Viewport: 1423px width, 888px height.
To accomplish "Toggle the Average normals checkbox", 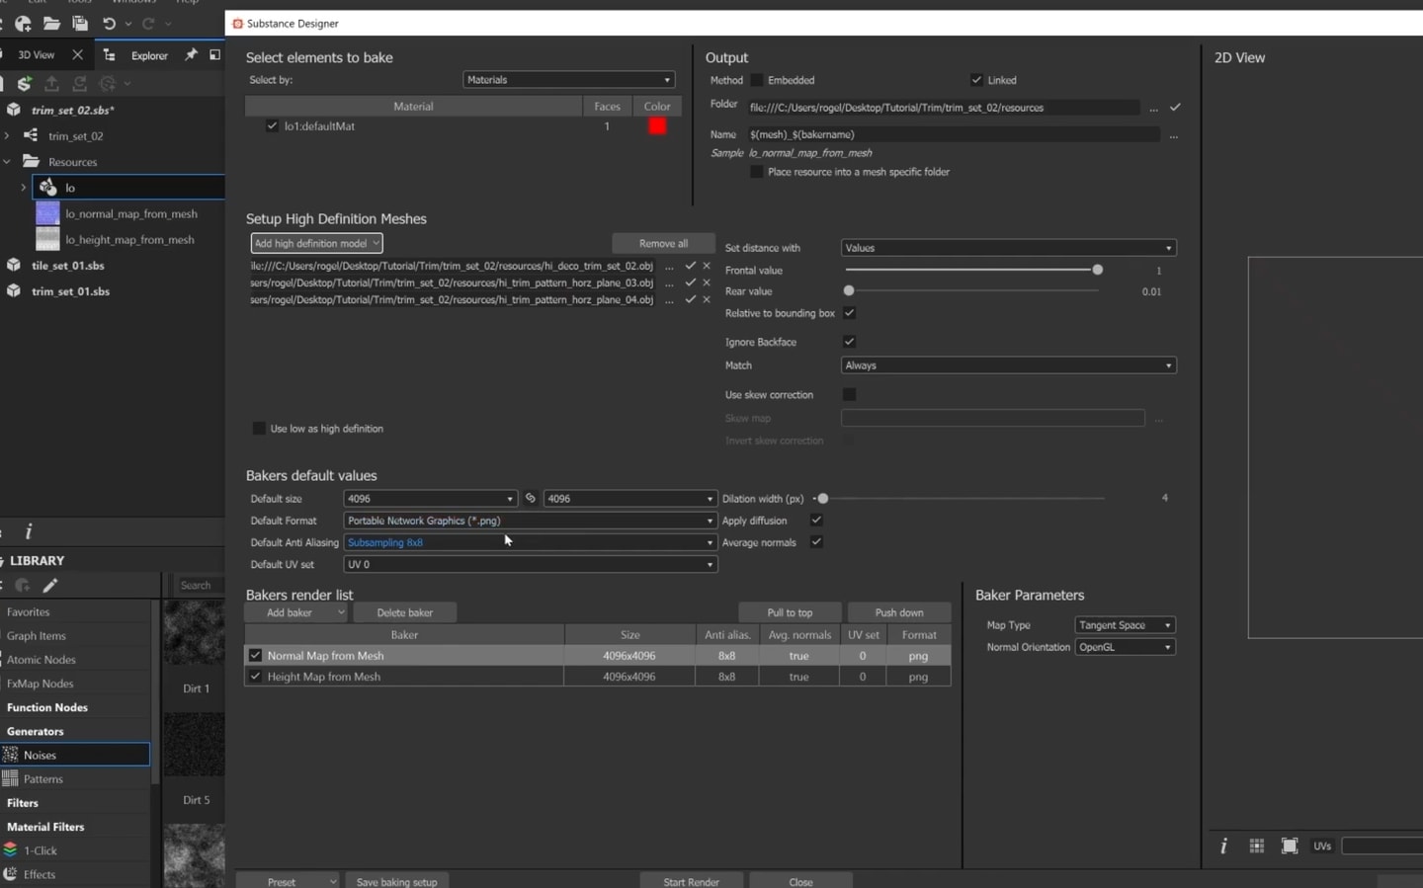I will click(816, 542).
